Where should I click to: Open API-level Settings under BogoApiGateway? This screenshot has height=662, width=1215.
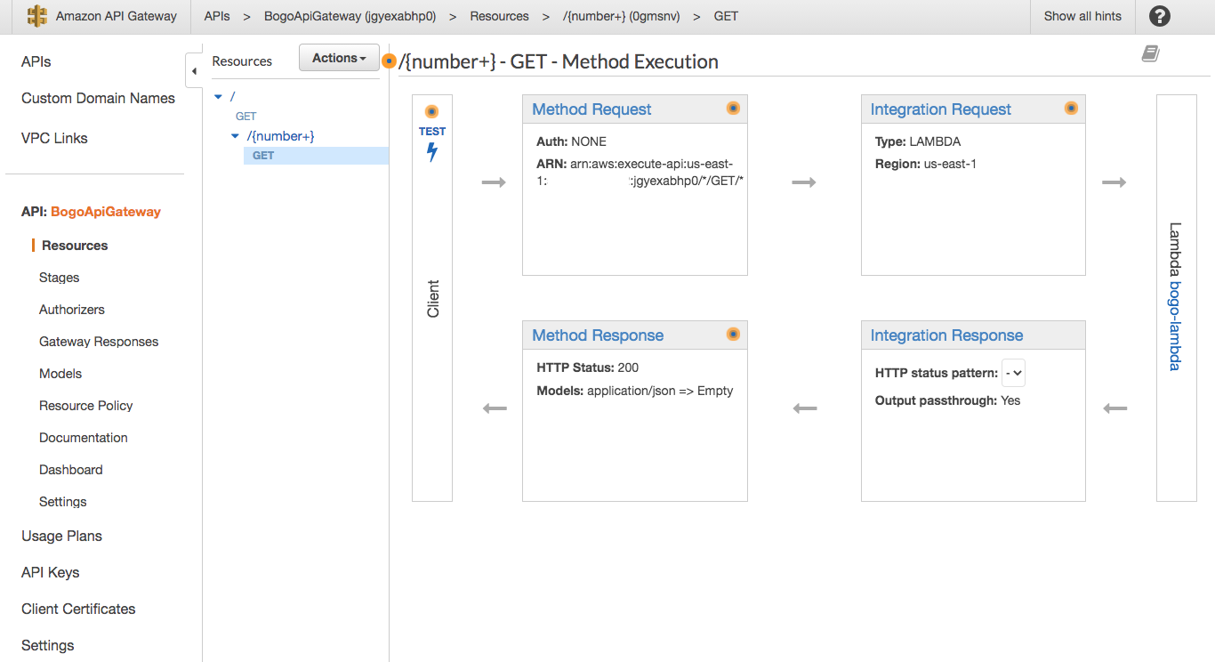63,502
